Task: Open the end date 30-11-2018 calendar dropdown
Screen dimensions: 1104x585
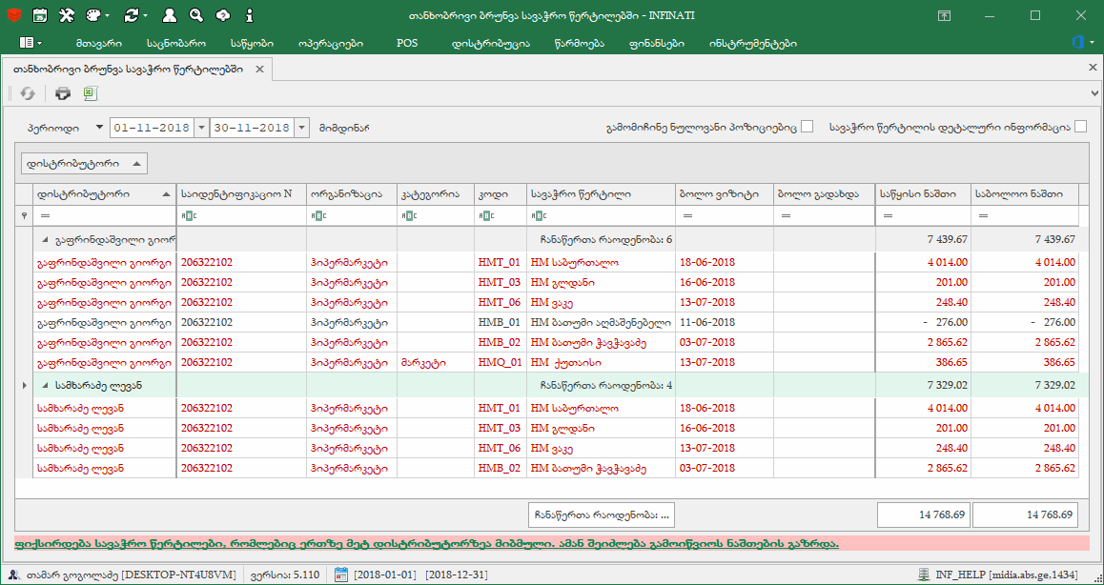Action: pyautogui.click(x=301, y=128)
